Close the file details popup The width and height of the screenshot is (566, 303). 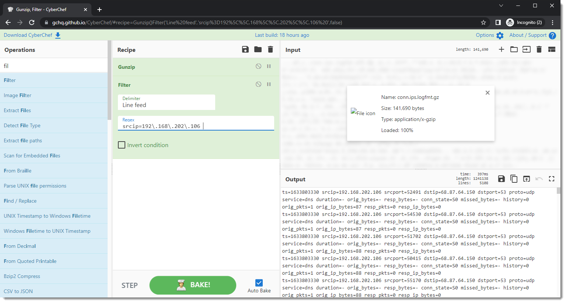click(487, 93)
